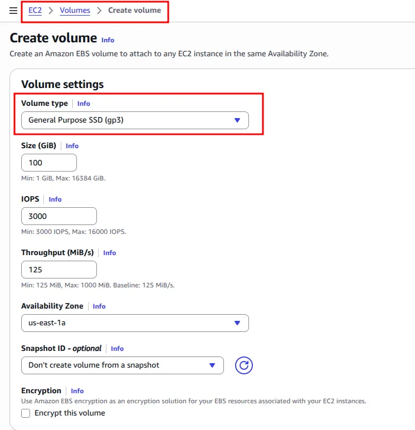
Task: Click the Volume settings heading text
Action: [62, 84]
